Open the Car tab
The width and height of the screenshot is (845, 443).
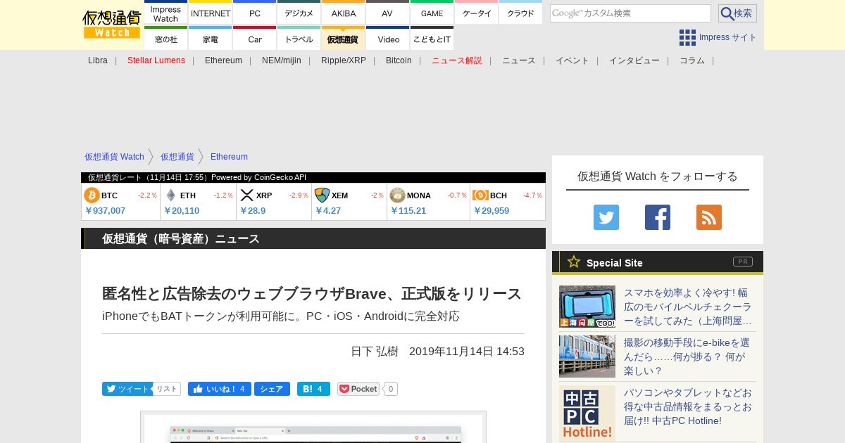click(x=255, y=39)
